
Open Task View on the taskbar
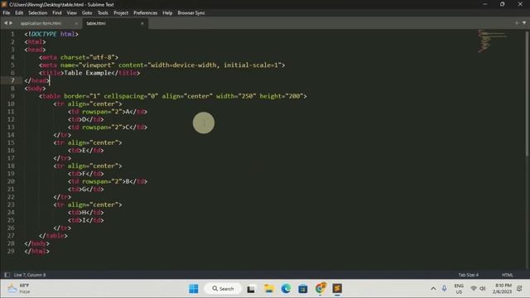tap(251, 289)
